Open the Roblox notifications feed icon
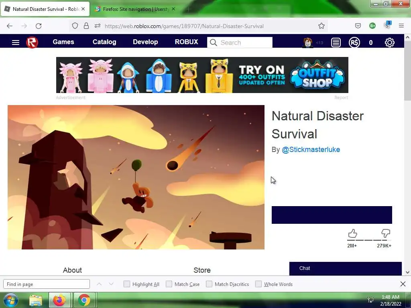This screenshot has width=411, height=308. tap(336, 43)
